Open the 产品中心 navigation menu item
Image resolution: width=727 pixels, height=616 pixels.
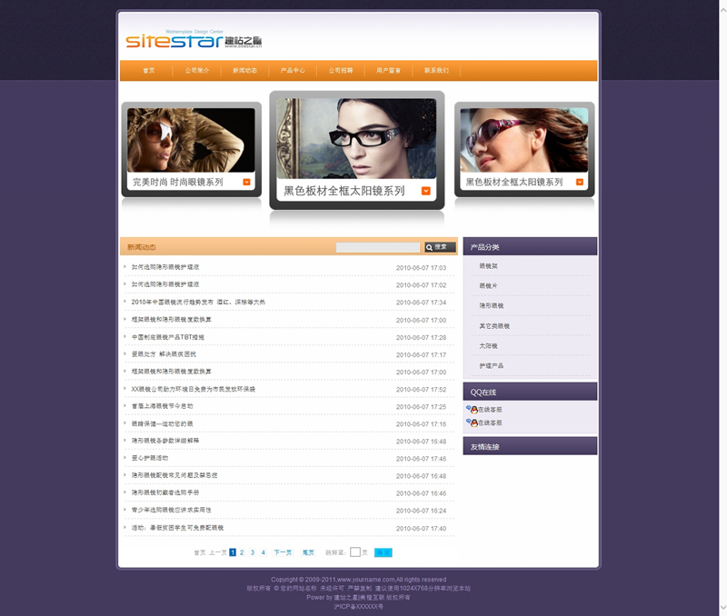coord(293,71)
